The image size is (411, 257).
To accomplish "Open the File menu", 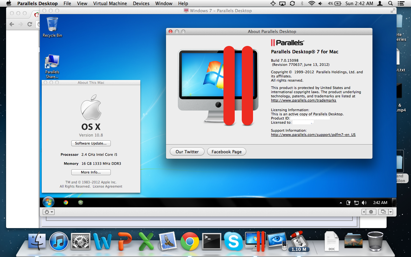I will (x=67, y=4).
